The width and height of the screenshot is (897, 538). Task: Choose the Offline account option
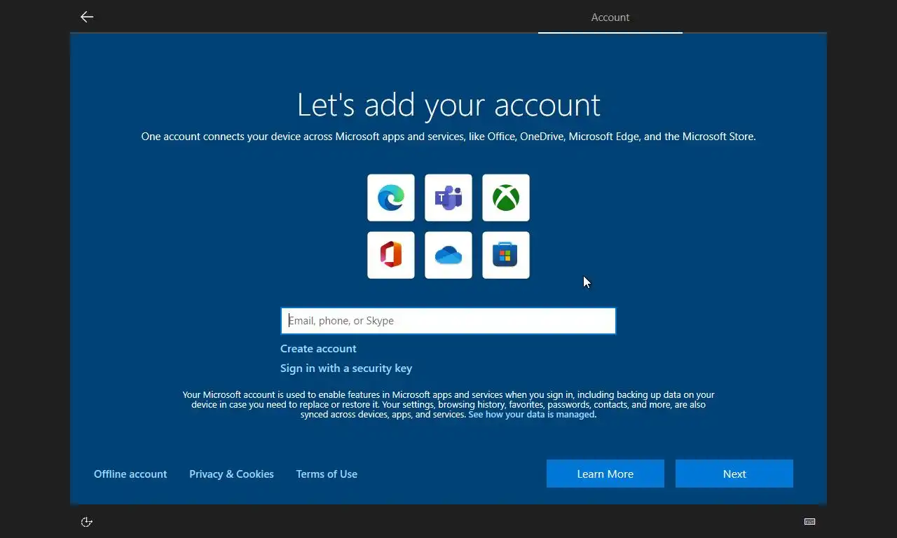click(x=130, y=474)
